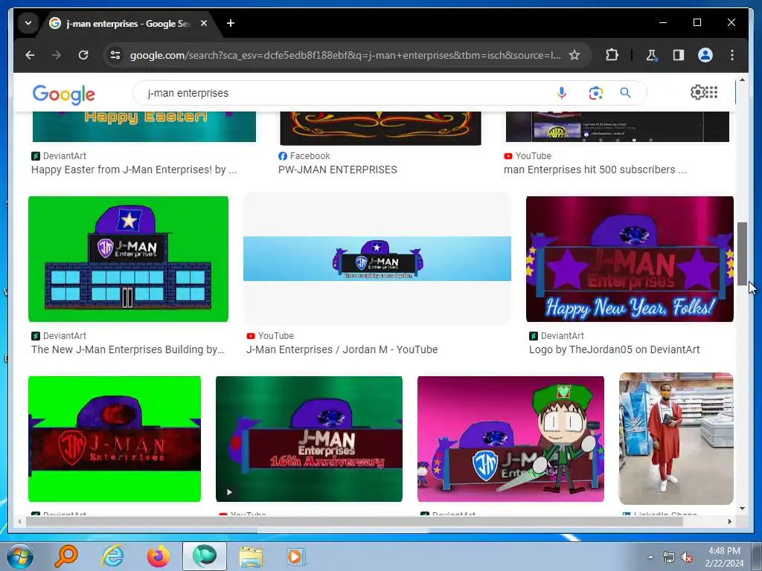Click the page scroll down arrow
Viewport: 762px width, 571px height.
[742, 509]
